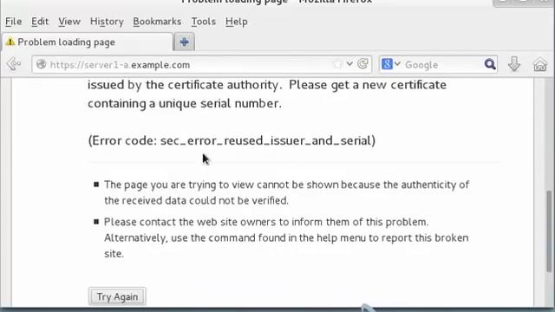The image size is (555, 312).
Task: Open the Bookmarks menu
Action: pos(157,22)
